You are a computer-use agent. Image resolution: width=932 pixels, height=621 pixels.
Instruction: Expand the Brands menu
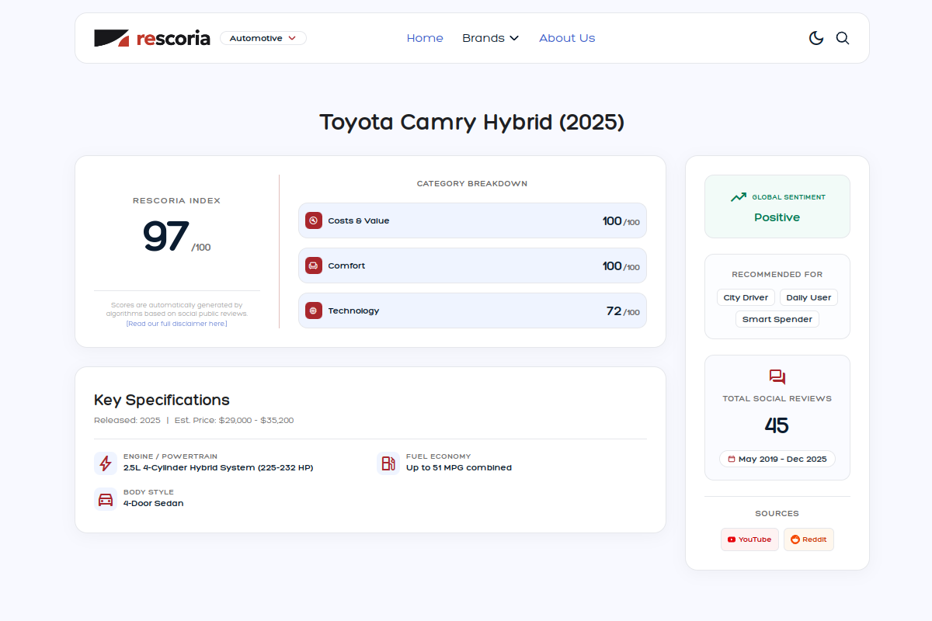(x=490, y=38)
